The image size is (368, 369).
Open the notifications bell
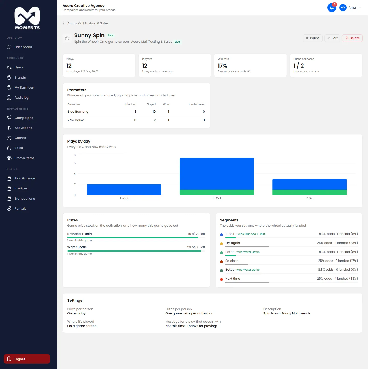coord(332,8)
